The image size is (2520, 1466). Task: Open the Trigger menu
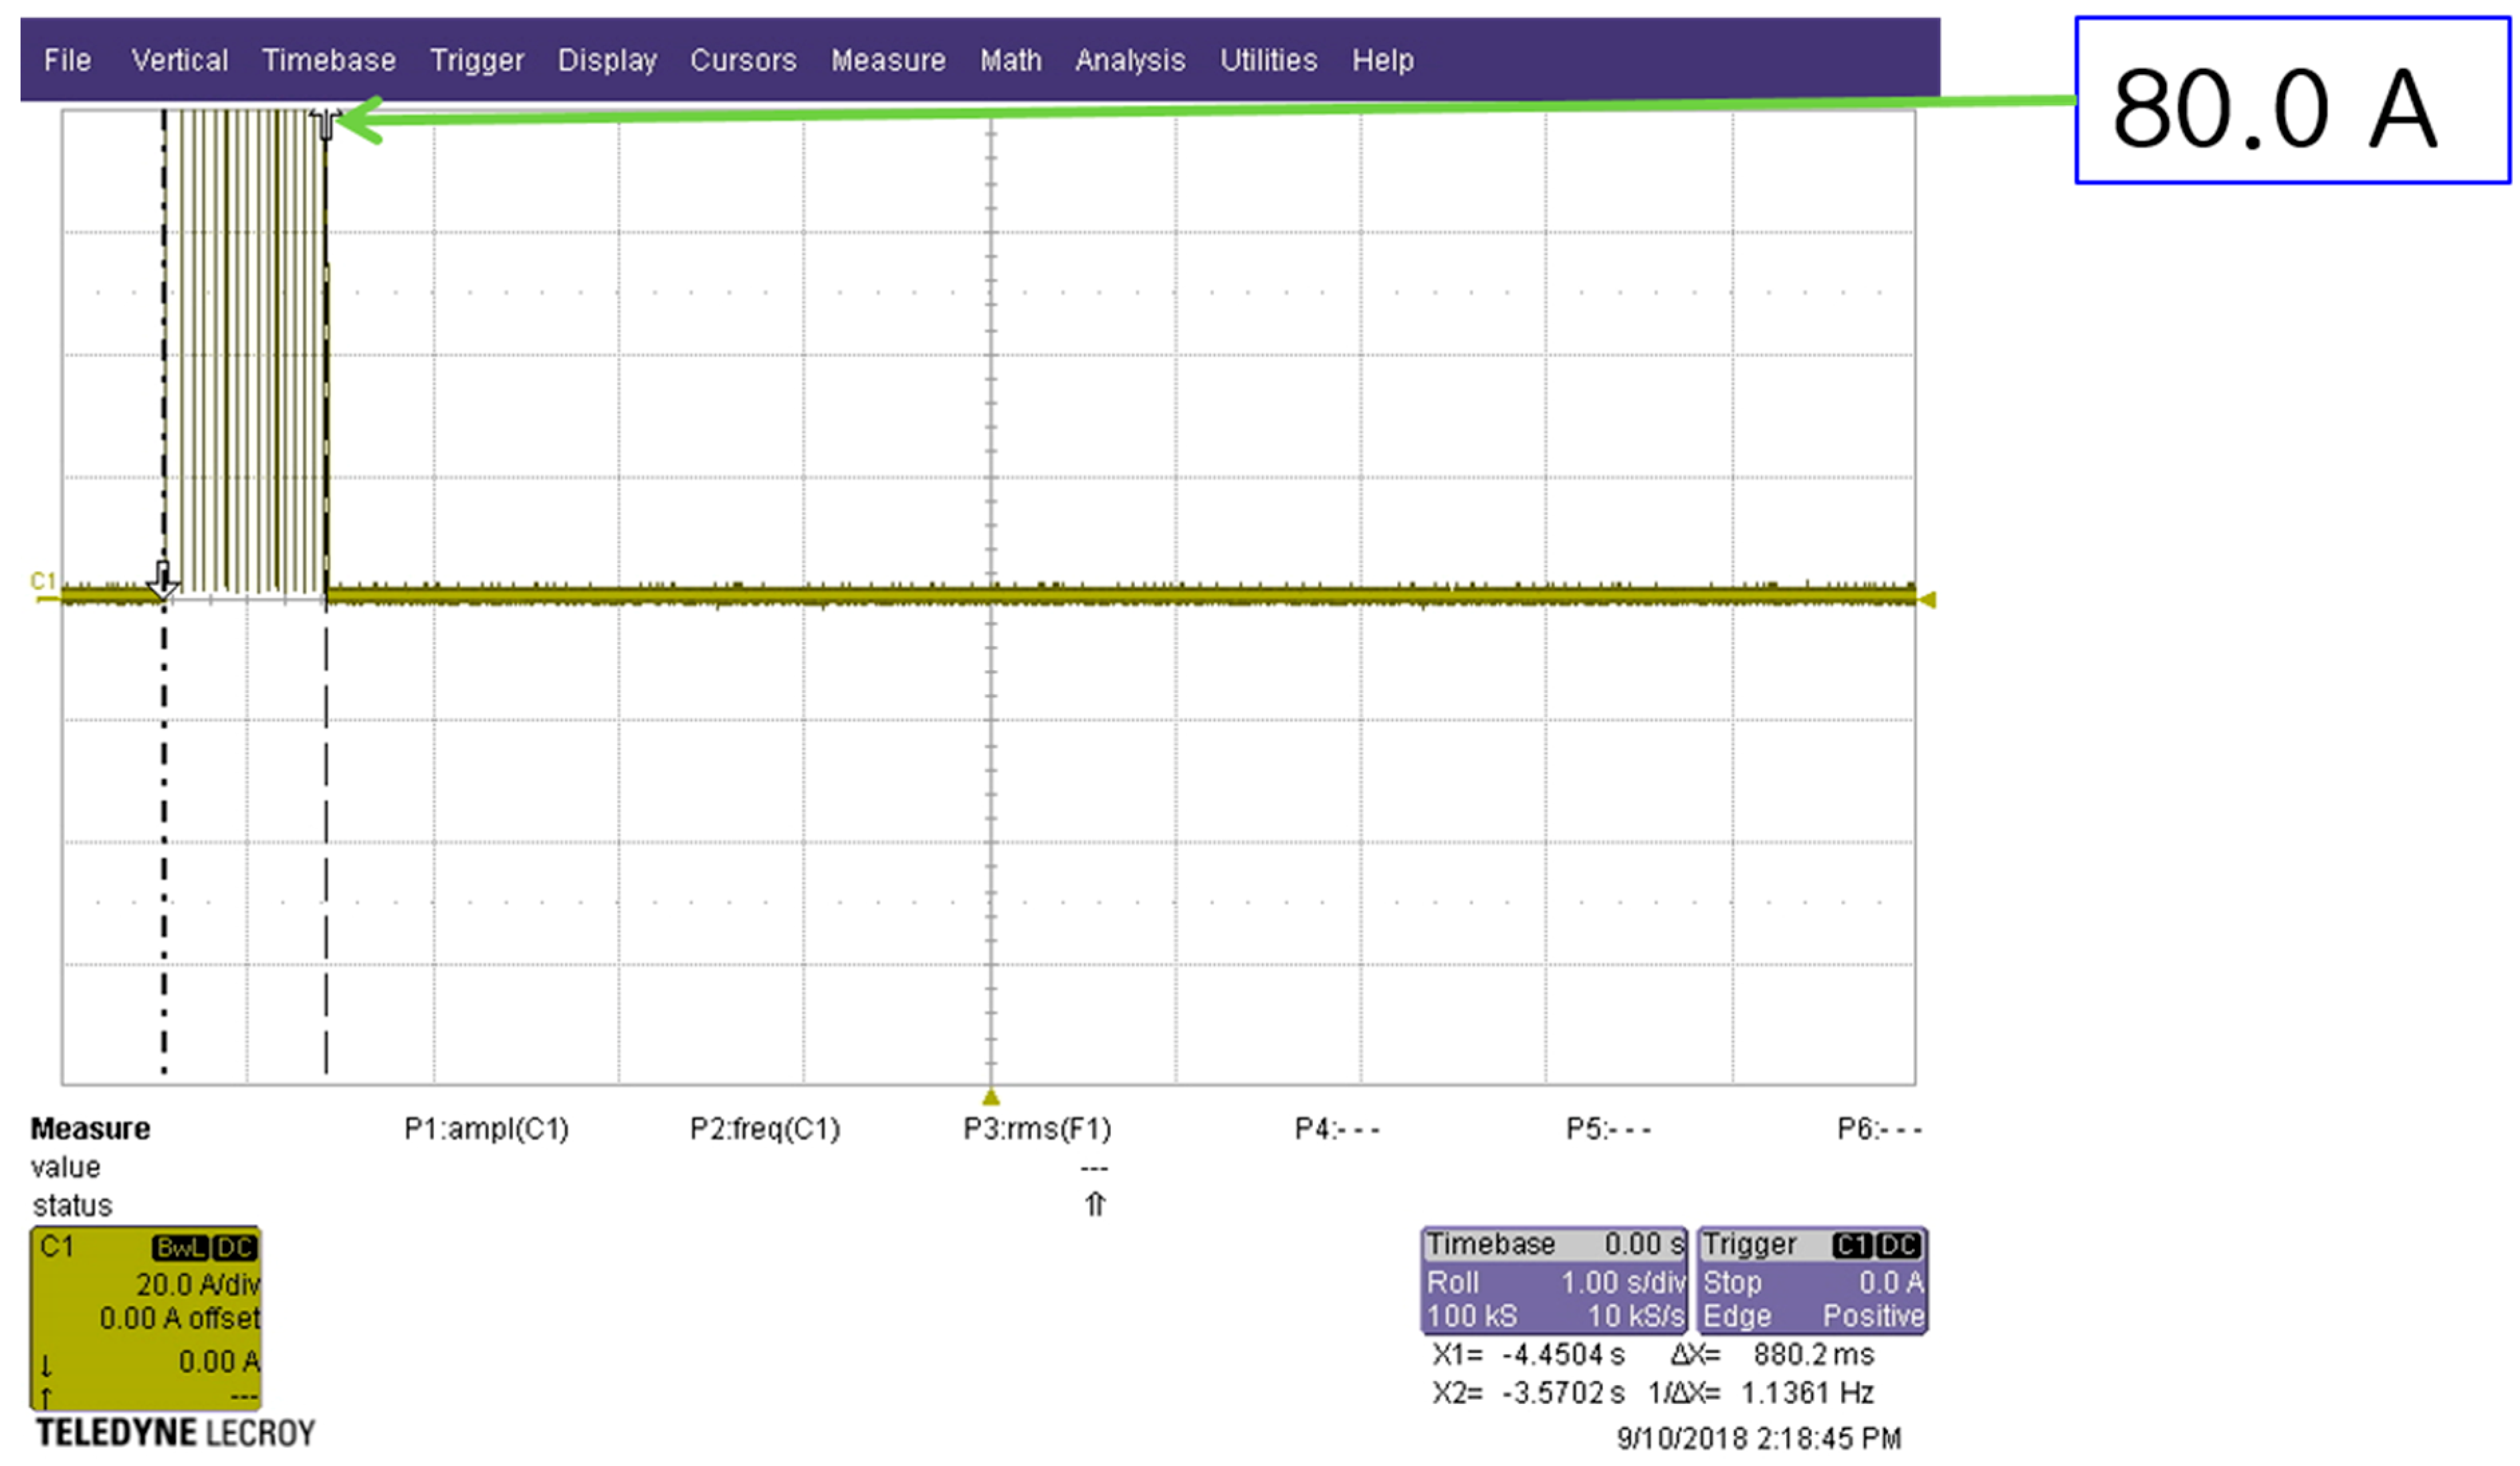[477, 60]
